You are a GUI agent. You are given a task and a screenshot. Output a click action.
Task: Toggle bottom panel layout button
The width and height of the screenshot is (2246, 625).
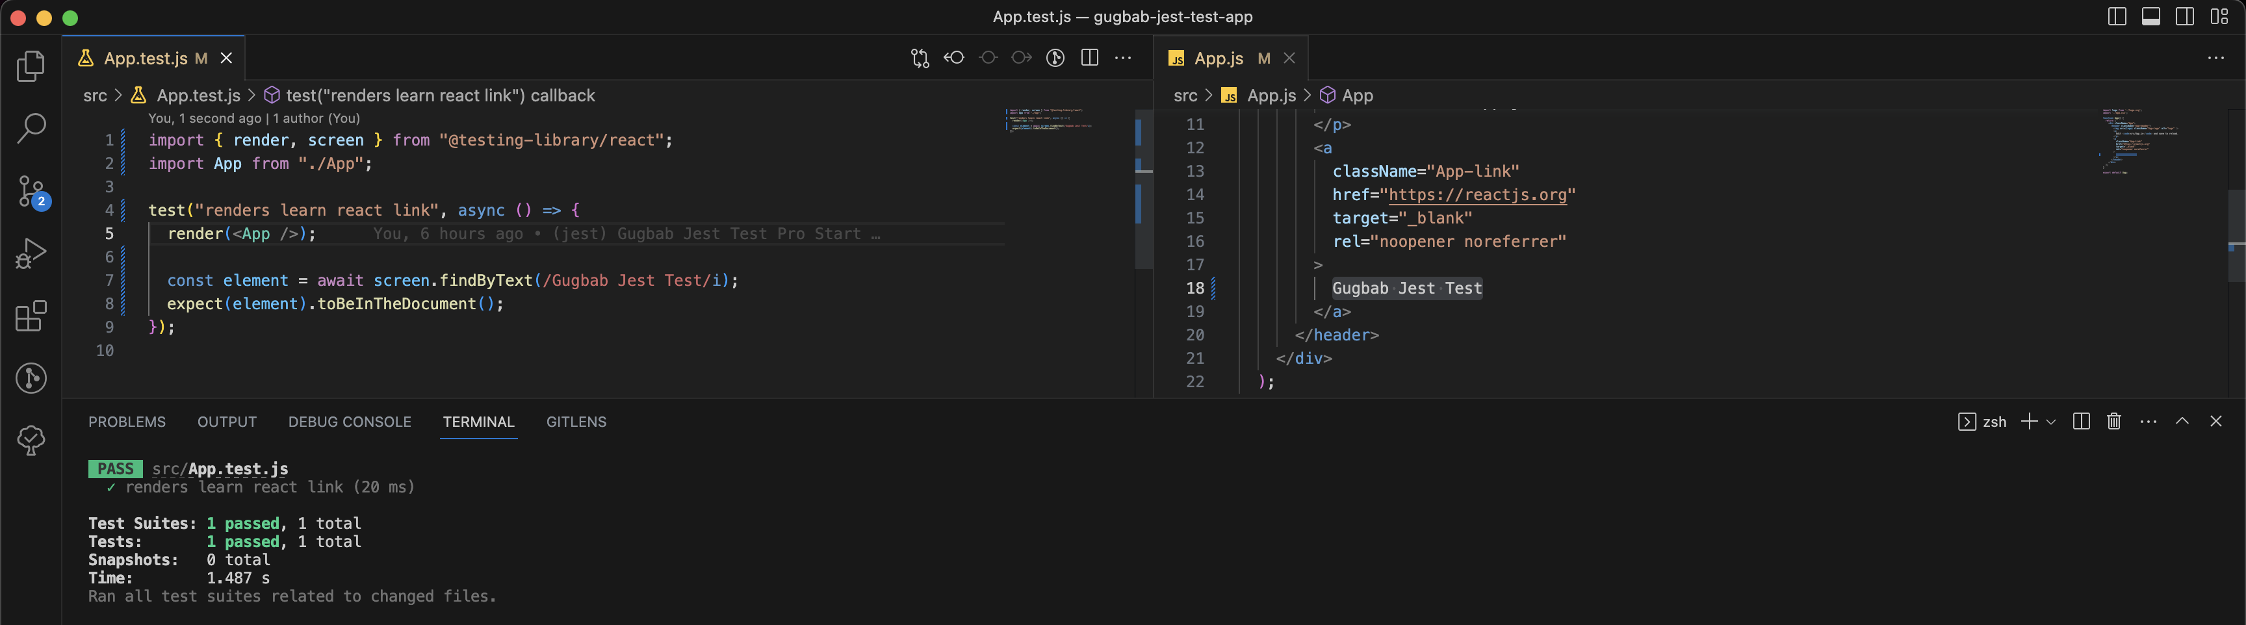[2151, 16]
